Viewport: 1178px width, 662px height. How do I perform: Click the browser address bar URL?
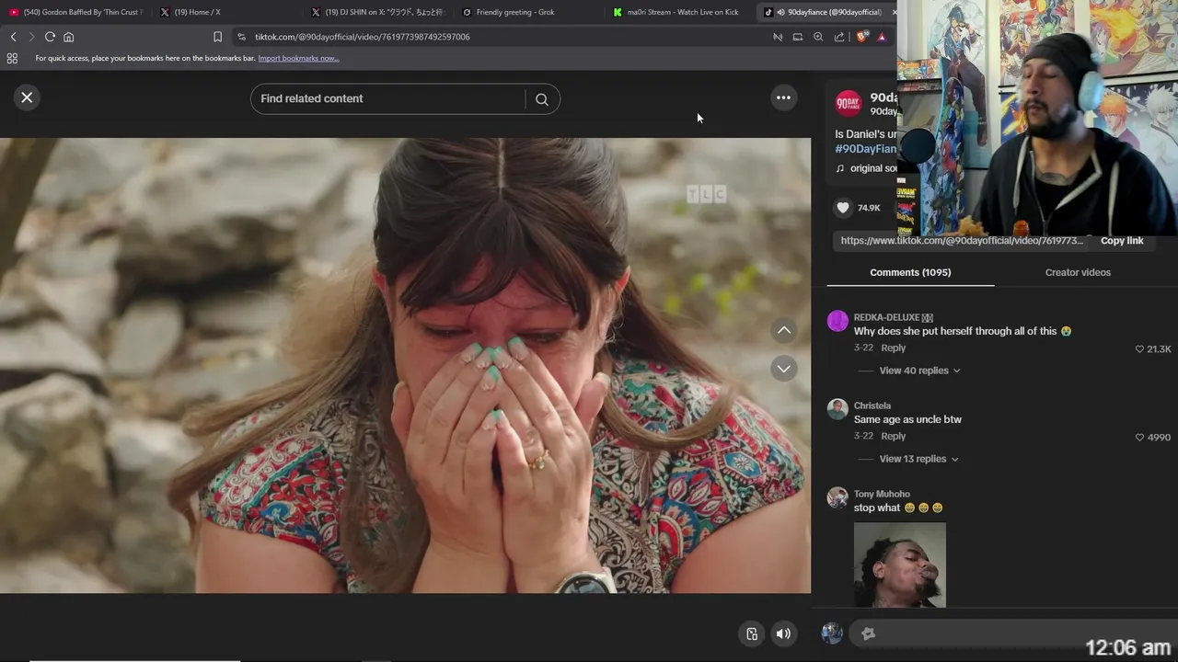pos(363,37)
